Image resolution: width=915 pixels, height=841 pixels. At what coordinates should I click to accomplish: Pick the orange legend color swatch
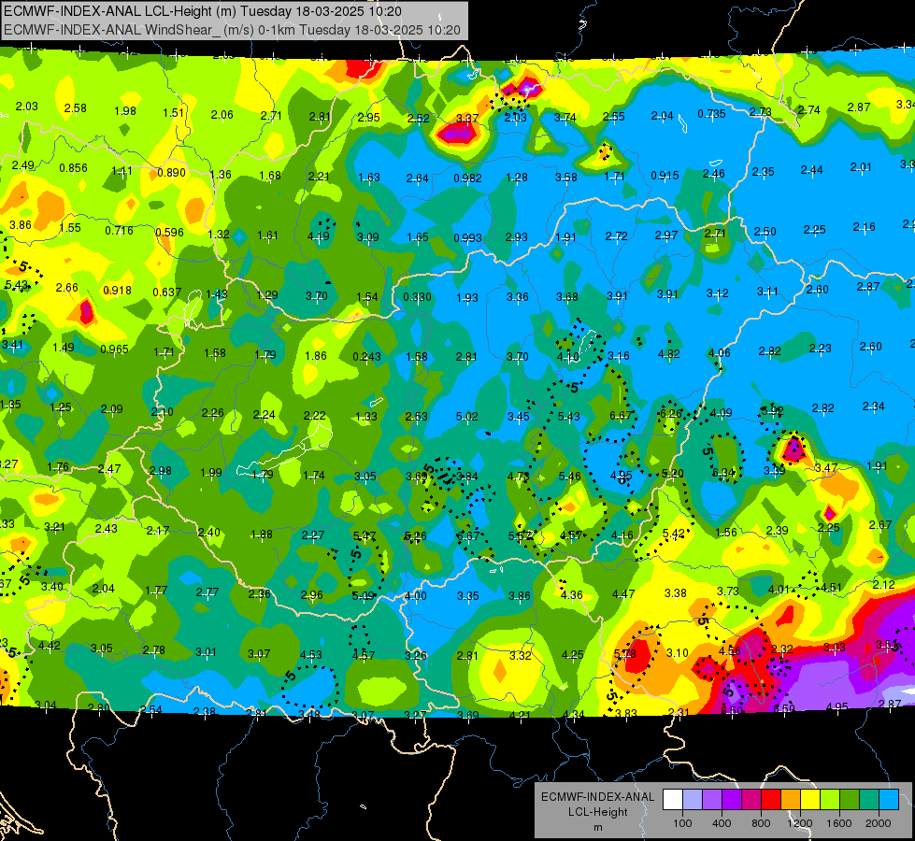[791, 800]
